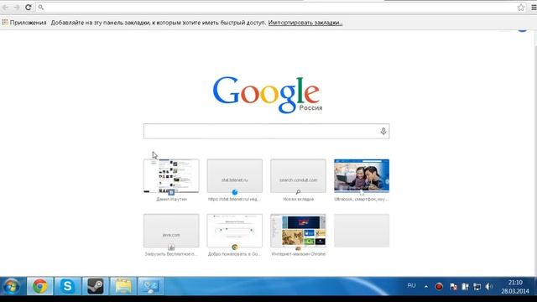Open the search.conduit.com thumbnail

coord(298,175)
